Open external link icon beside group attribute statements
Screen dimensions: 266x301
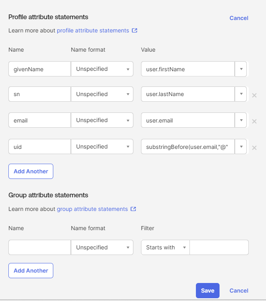point(133,209)
